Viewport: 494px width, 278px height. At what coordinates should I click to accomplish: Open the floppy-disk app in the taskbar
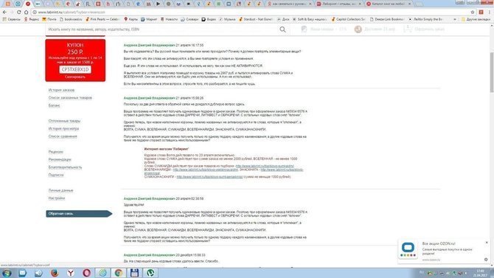click(134, 273)
